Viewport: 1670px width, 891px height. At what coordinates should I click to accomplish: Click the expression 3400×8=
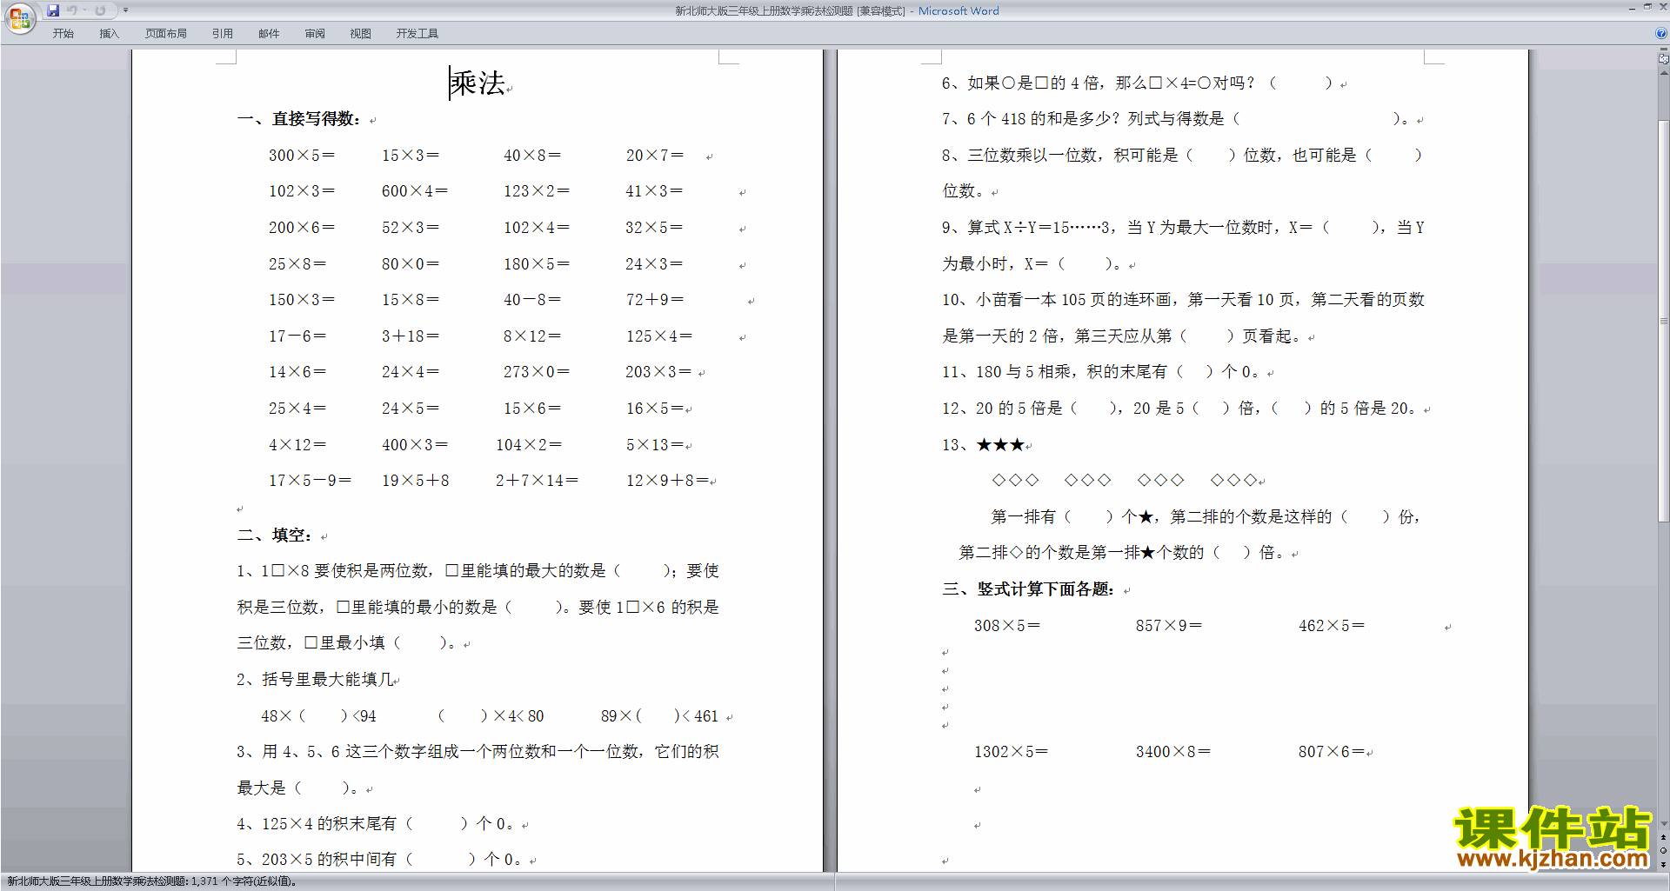point(1172,752)
